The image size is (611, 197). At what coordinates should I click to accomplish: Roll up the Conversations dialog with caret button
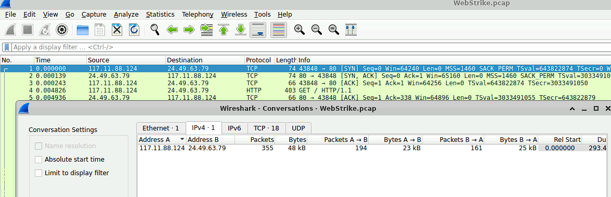(x=572, y=109)
